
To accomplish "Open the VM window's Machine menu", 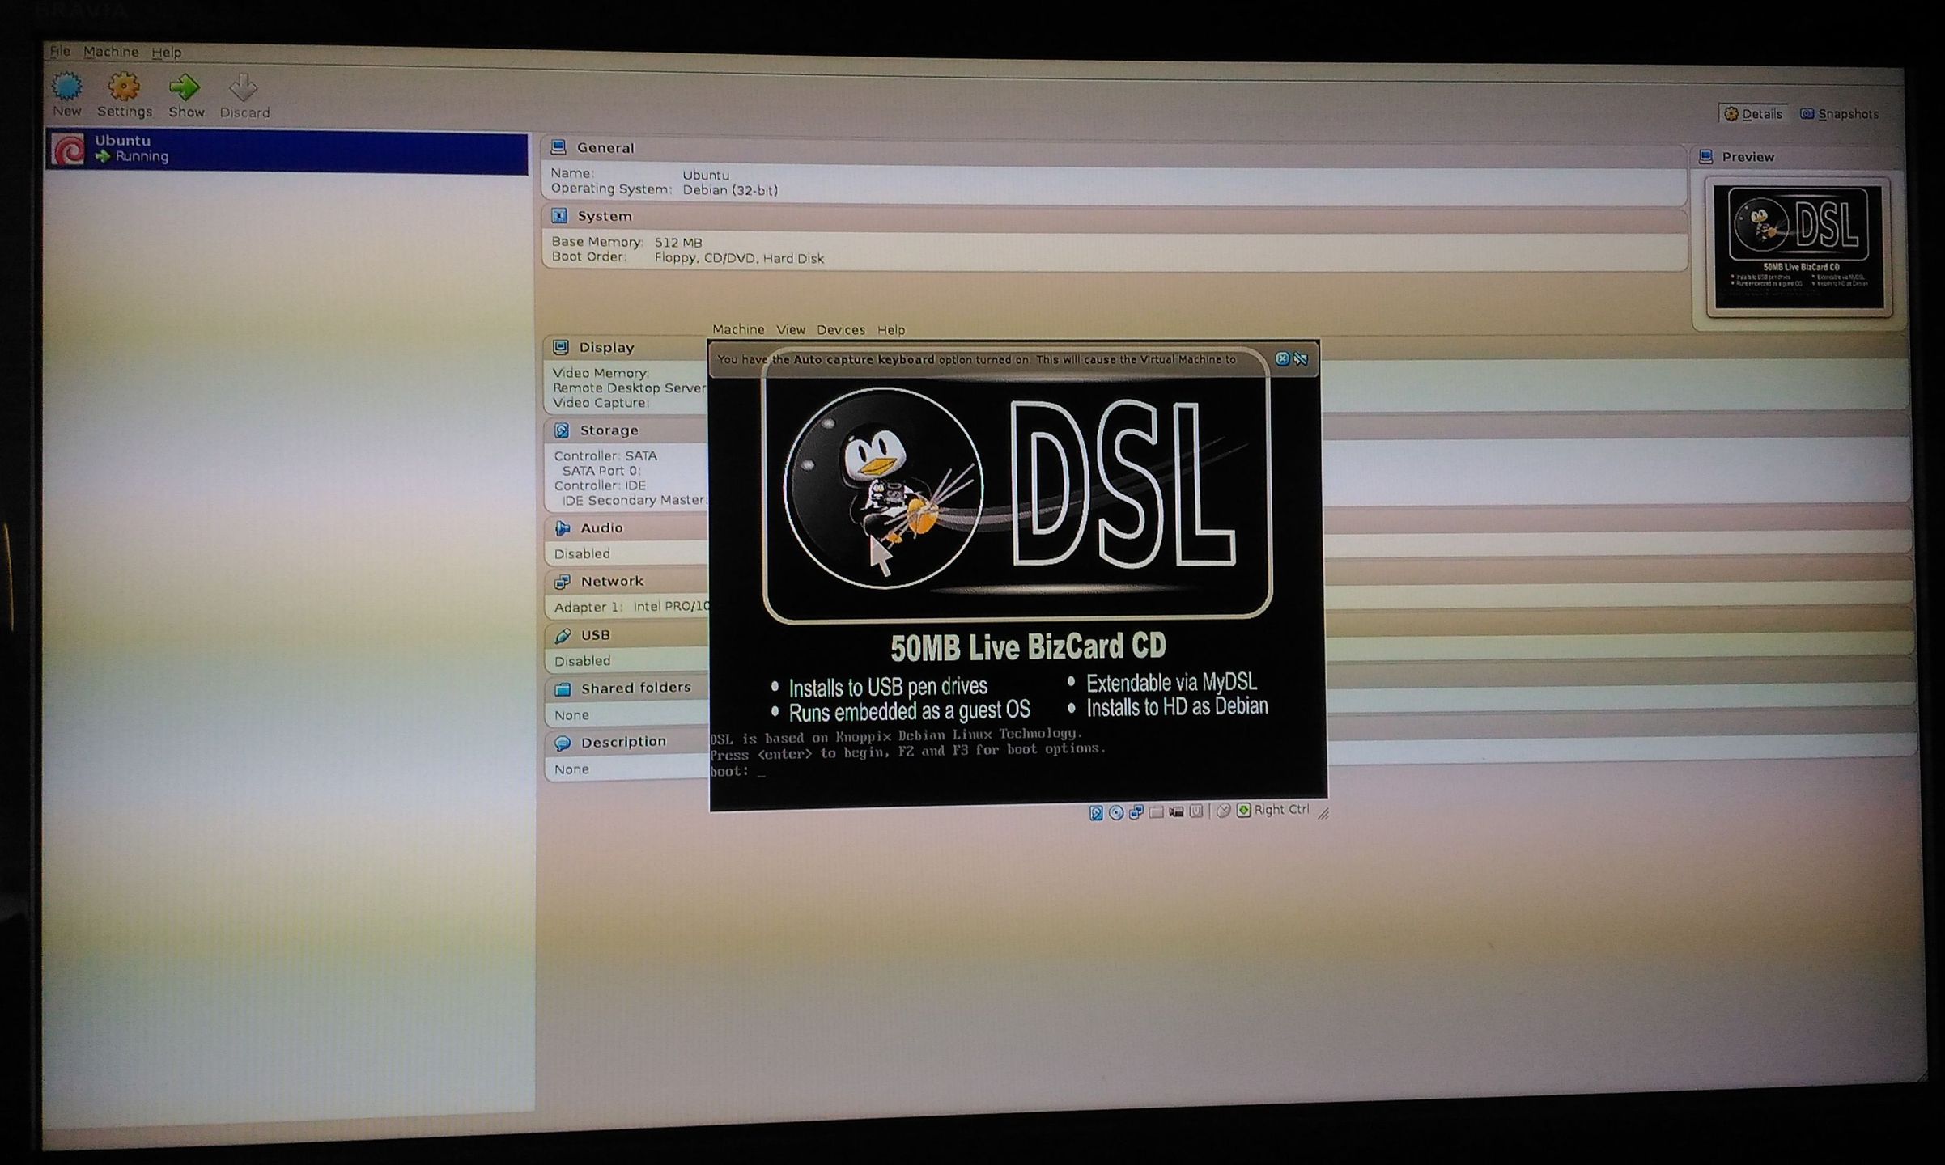I will click(x=738, y=329).
